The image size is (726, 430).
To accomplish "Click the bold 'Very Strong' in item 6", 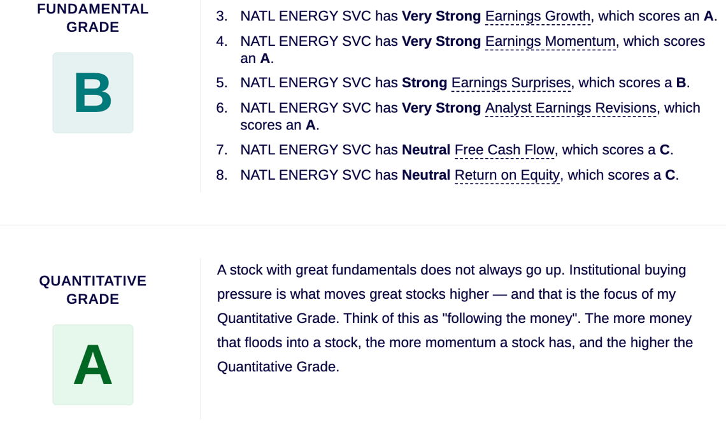I will click(x=441, y=108).
